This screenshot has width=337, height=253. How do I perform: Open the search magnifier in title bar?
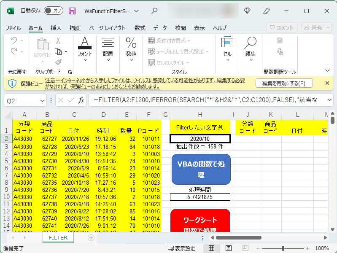tap(154, 11)
